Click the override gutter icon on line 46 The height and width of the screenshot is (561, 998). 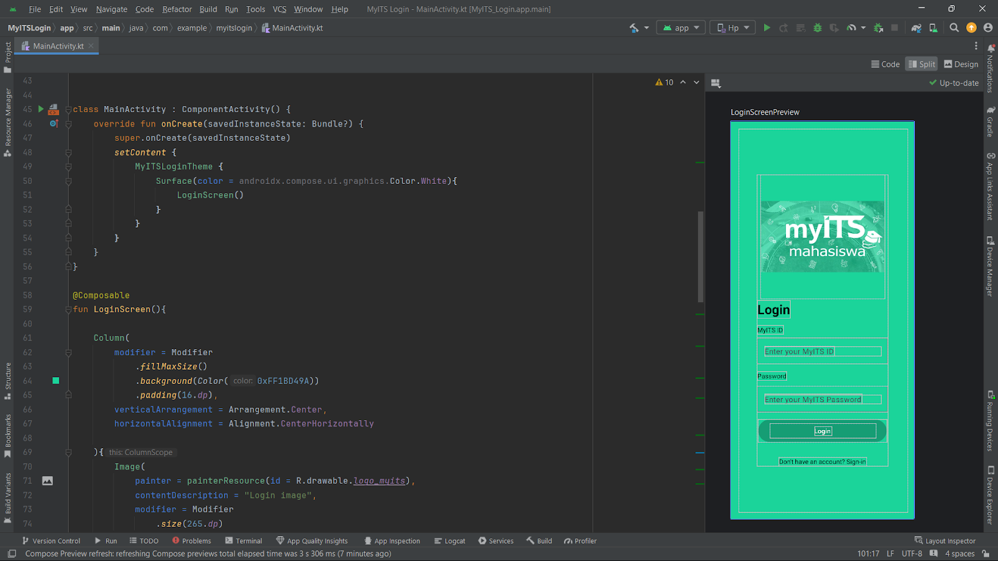pyautogui.click(x=54, y=123)
